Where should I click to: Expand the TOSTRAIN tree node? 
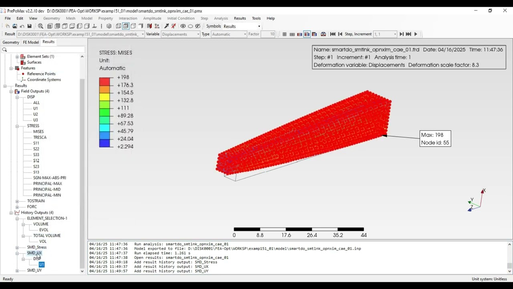(17, 201)
